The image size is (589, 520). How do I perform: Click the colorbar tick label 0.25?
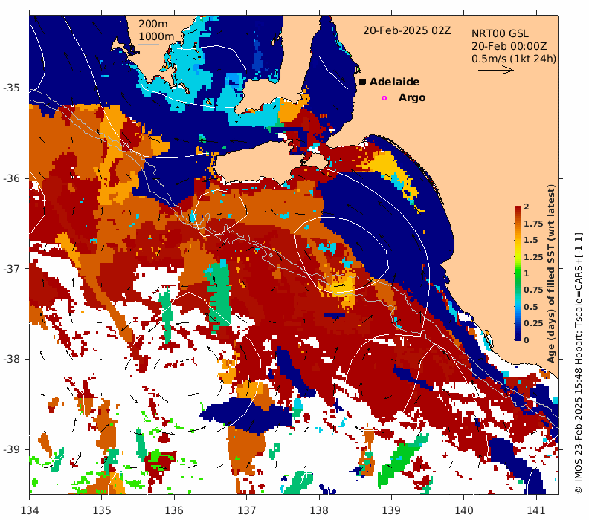533,323
